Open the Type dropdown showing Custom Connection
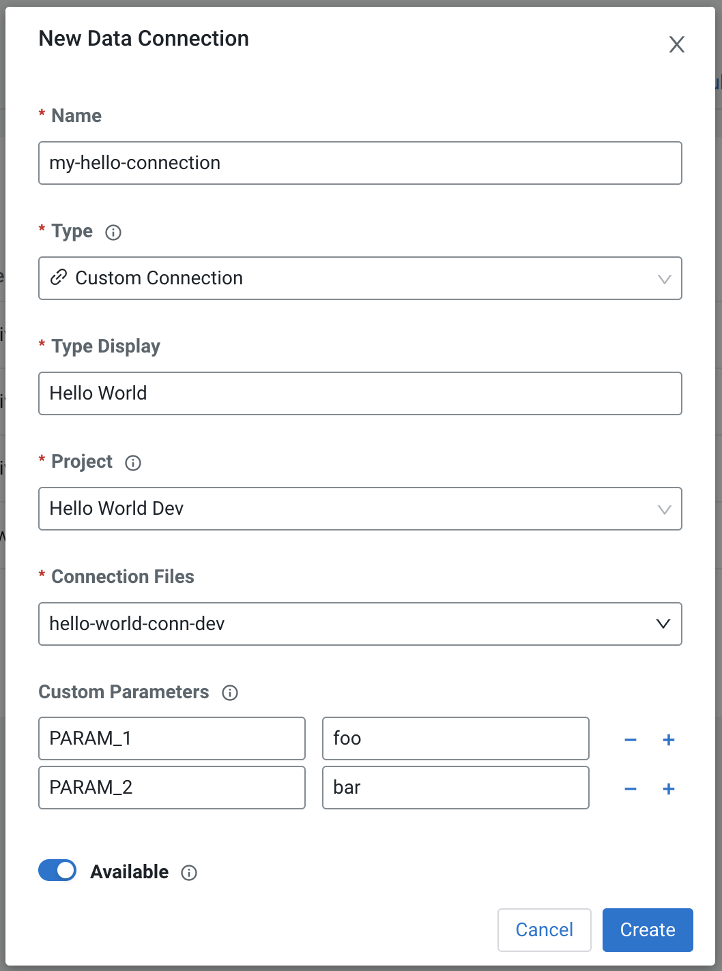The width and height of the screenshot is (722, 971). click(x=360, y=278)
